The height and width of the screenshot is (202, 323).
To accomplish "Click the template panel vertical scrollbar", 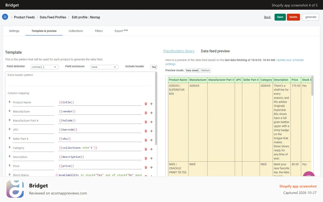I will [156, 108].
